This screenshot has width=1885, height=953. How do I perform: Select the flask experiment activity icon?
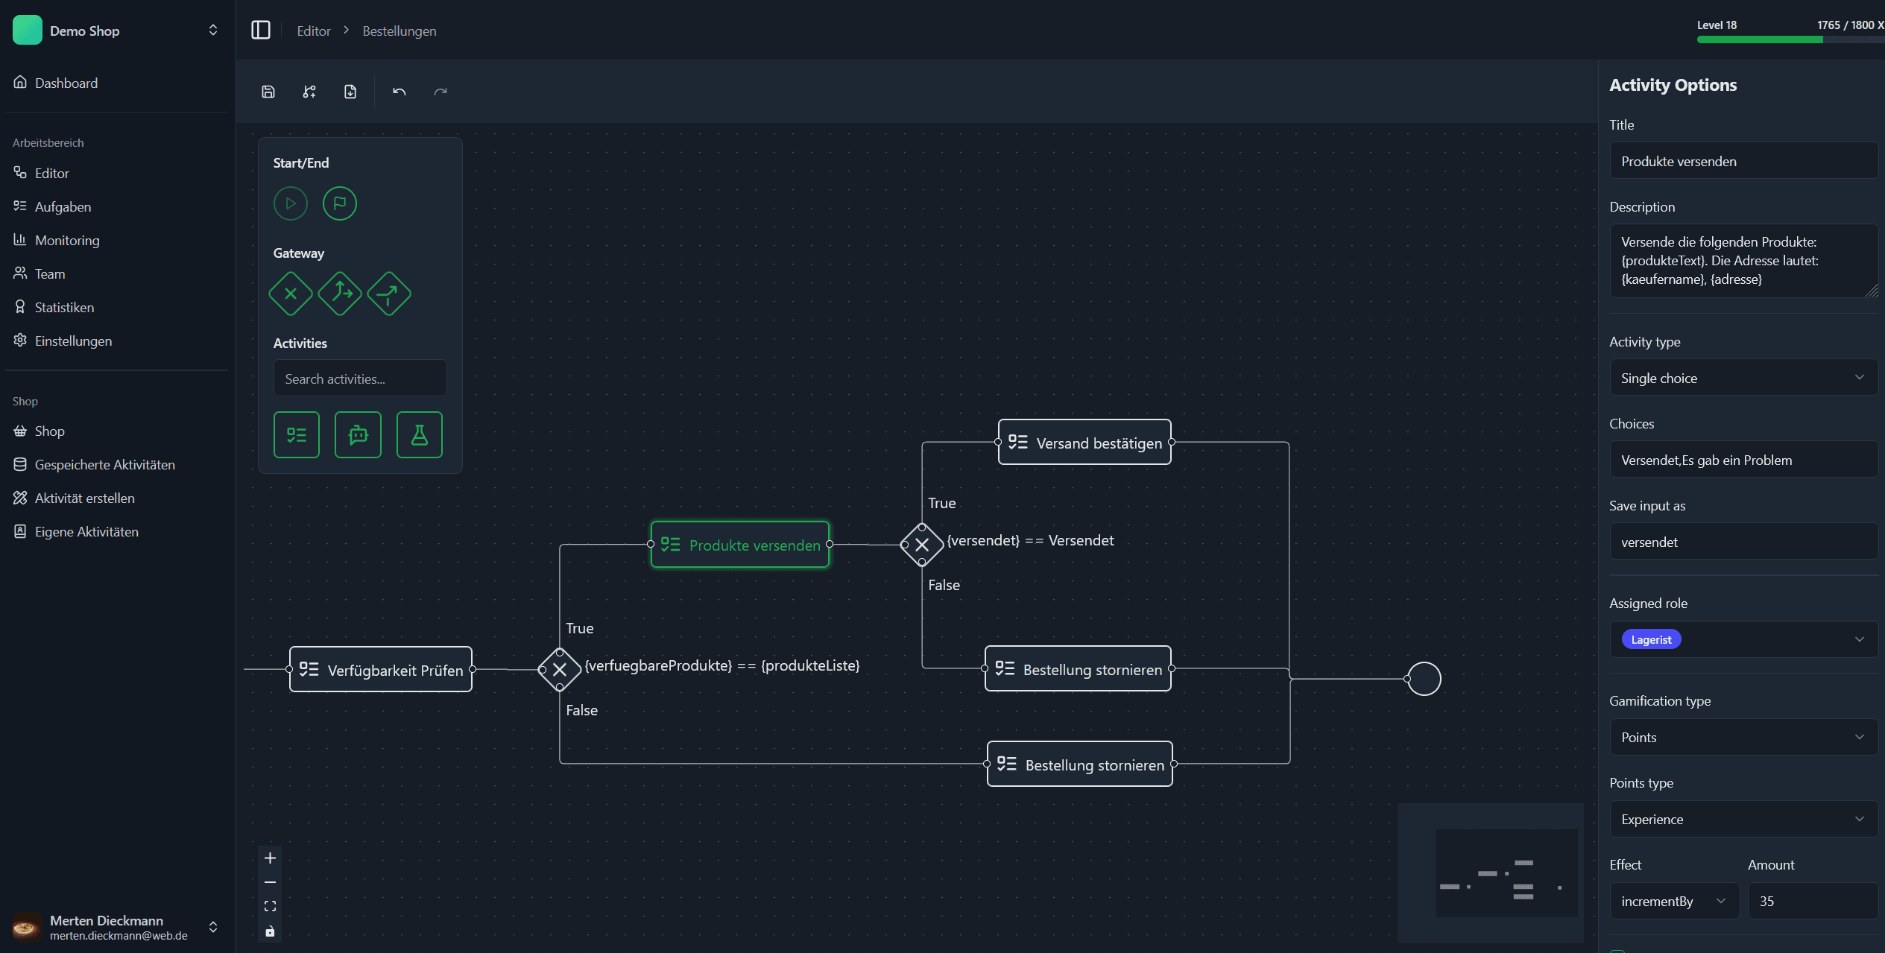pyautogui.click(x=419, y=434)
